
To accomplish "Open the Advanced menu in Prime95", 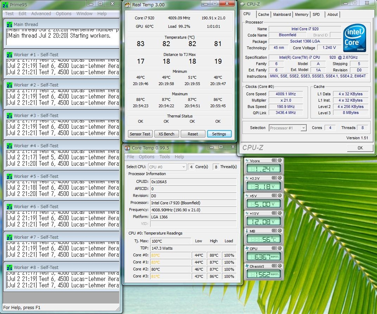I will (41, 14).
